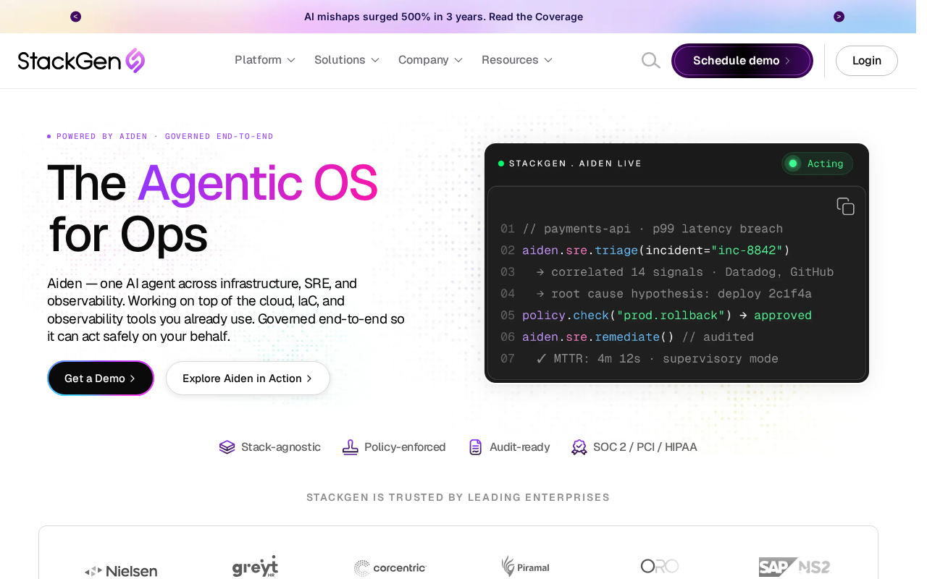The height and width of the screenshot is (579, 927).
Task: Click the SOC 2 compliance badge icon
Action: coord(579,447)
